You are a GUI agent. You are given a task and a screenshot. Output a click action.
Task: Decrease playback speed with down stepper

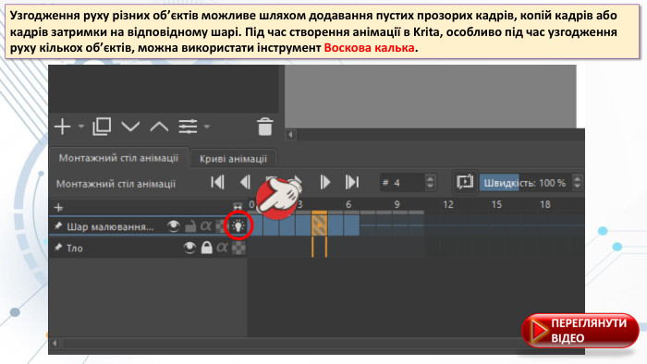(x=578, y=187)
